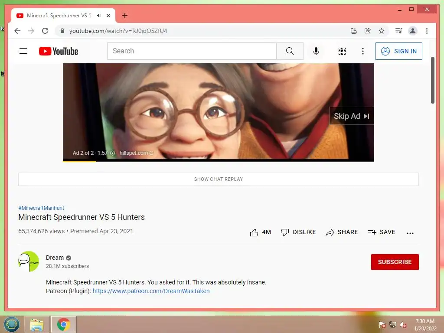This screenshot has width=444, height=333.
Task: Bookmark this page with the star icon
Action: [382, 31]
